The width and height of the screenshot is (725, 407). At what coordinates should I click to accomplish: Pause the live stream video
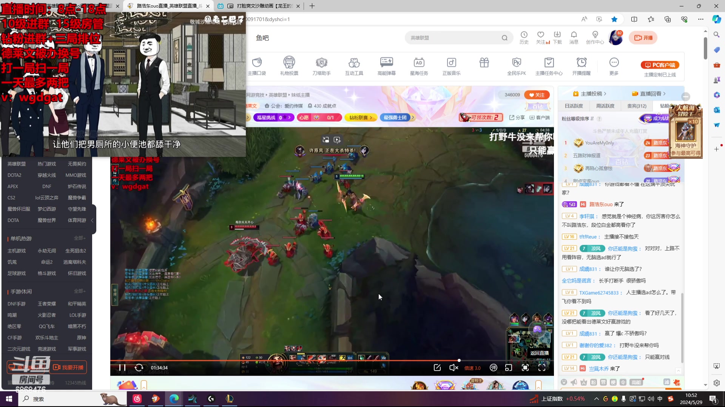point(122,367)
